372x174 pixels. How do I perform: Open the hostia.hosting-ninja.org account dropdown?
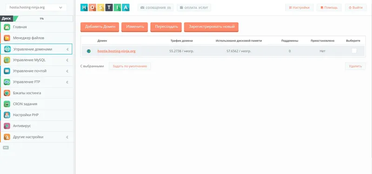coord(36,7)
